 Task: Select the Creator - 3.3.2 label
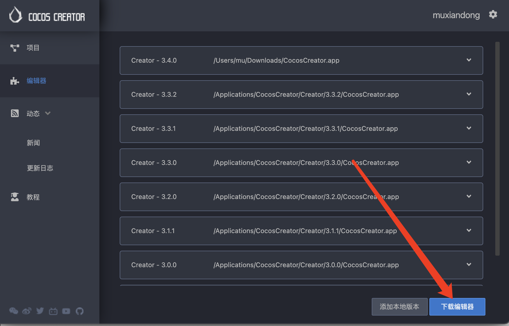pos(154,94)
